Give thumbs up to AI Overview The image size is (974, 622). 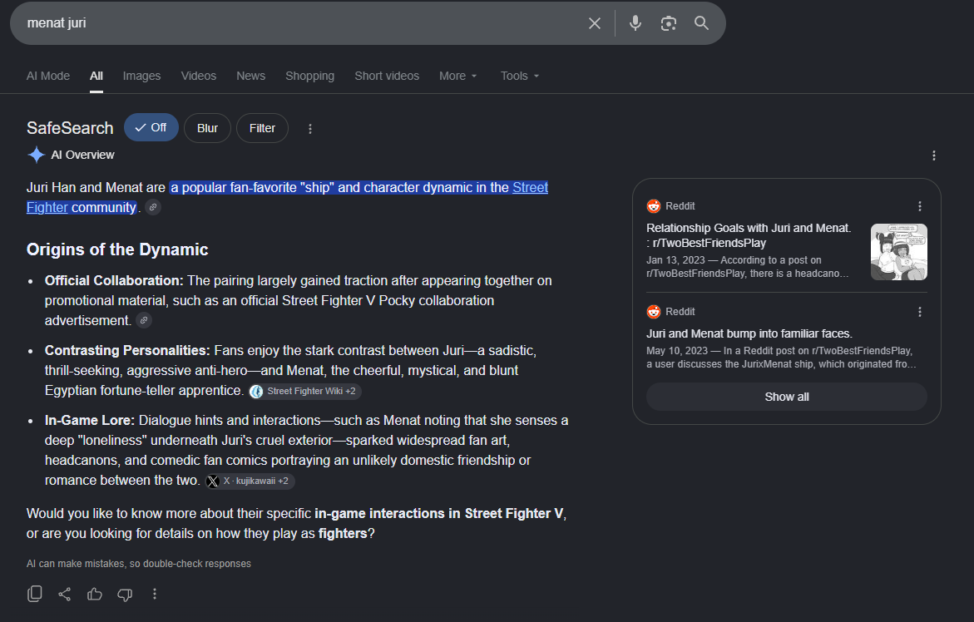pos(95,594)
